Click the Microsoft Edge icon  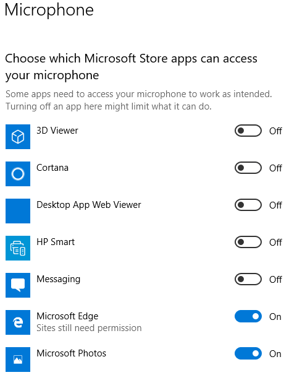pyautogui.click(x=18, y=322)
